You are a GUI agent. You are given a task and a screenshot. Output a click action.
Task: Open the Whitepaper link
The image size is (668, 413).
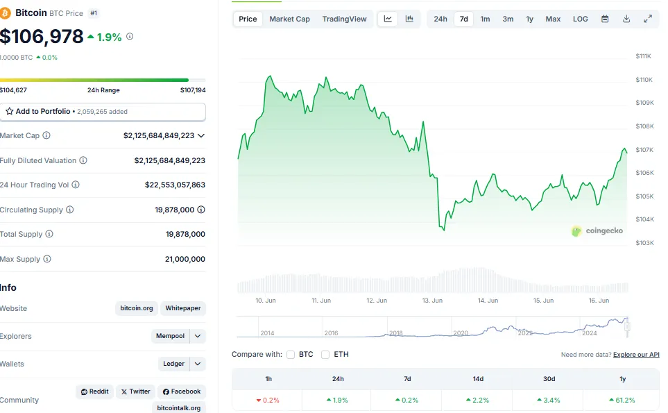coord(183,308)
